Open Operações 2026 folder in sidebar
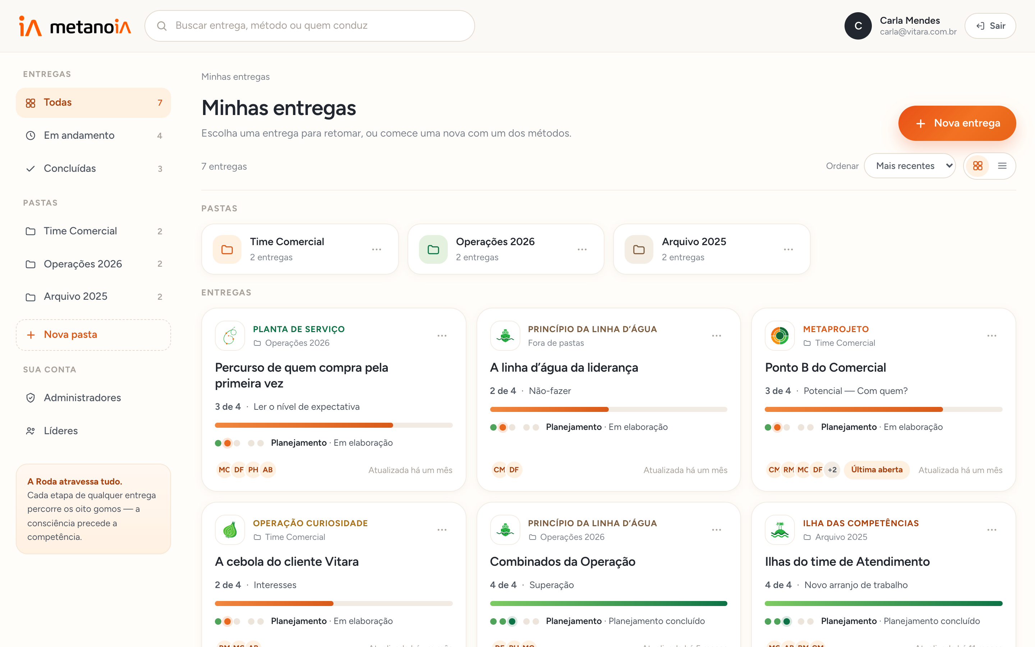 [93, 264]
